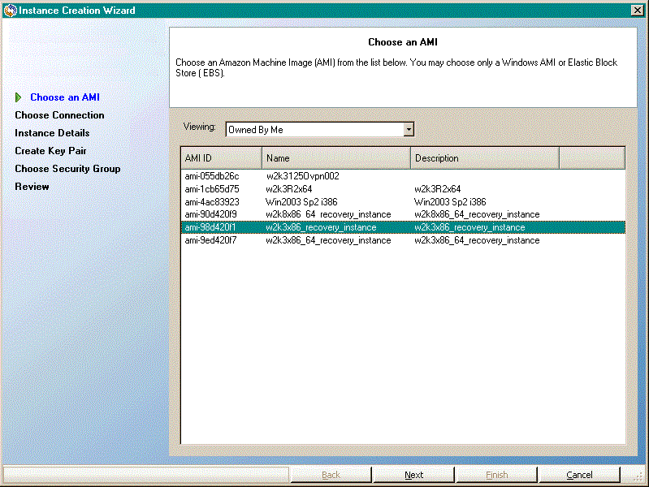The height and width of the screenshot is (487, 649).
Task: Sort by Description column header
Action: click(x=485, y=158)
